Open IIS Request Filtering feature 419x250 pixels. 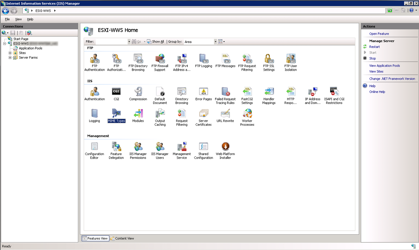[182, 117]
